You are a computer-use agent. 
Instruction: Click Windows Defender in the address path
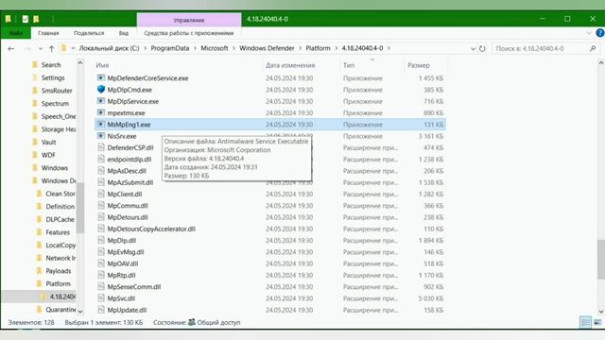tap(267, 48)
